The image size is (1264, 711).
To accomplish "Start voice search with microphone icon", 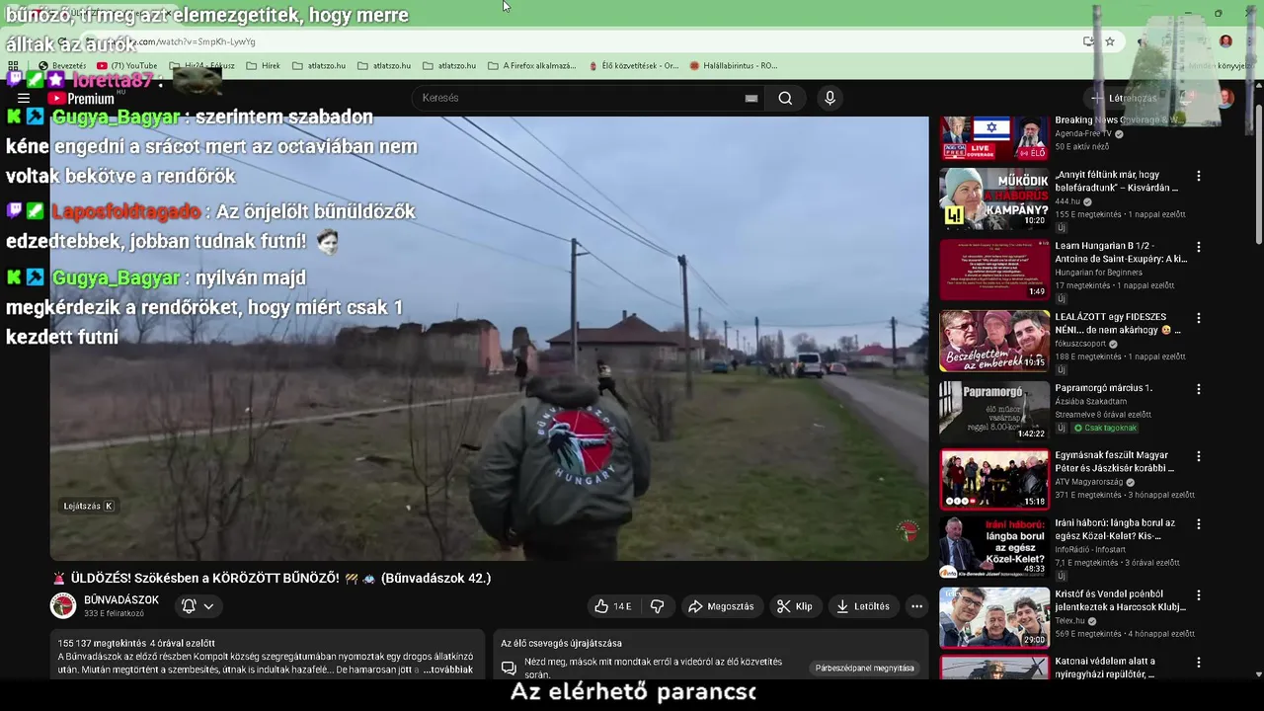I will click(829, 98).
